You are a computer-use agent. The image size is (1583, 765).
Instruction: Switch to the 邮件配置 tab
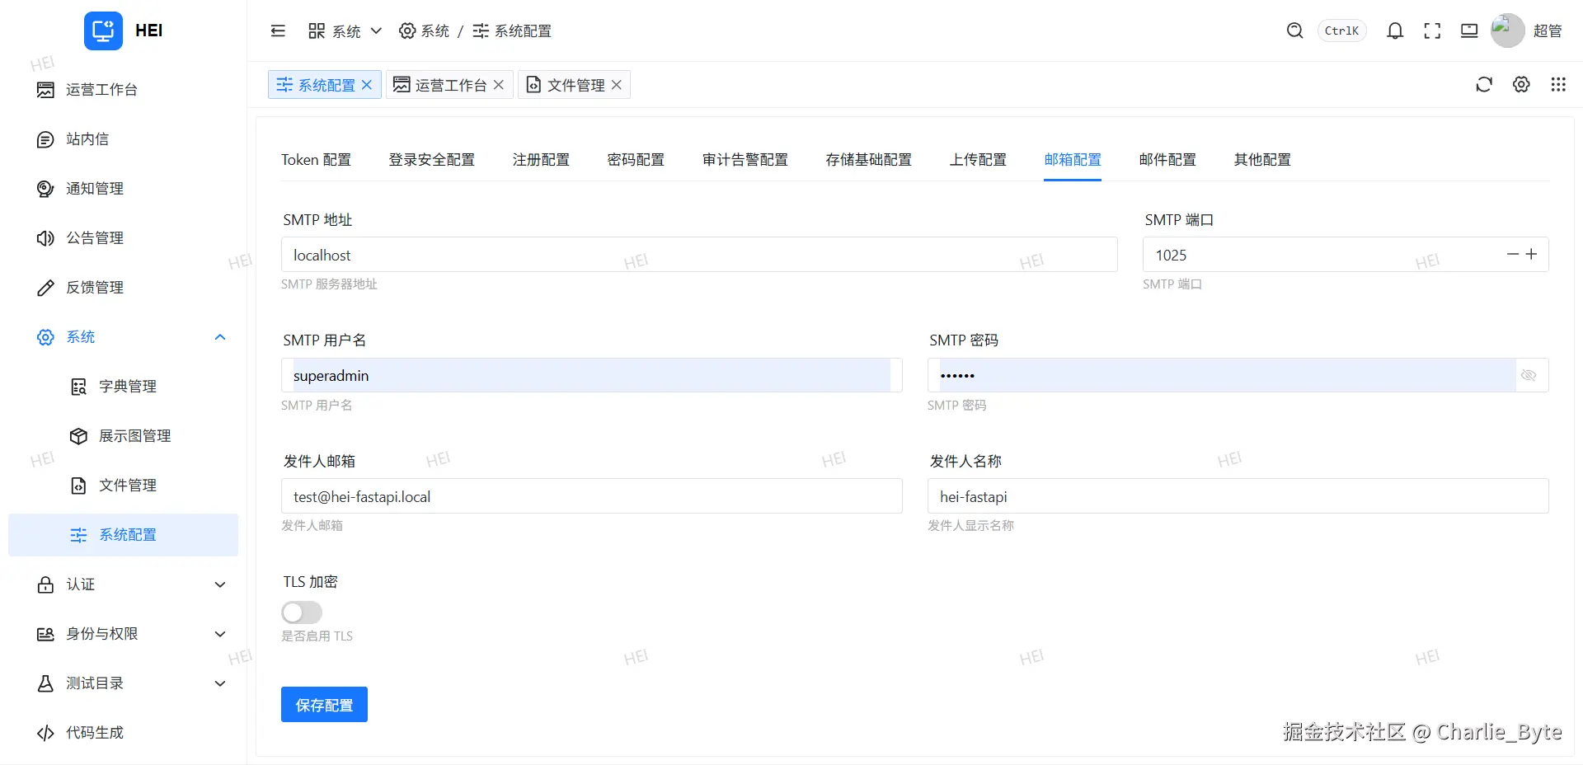tap(1167, 160)
